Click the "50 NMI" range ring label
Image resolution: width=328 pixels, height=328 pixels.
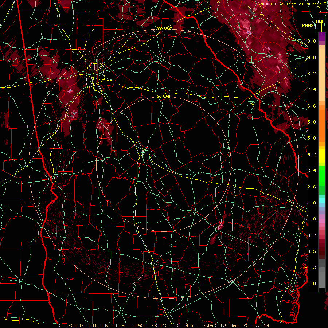click(x=164, y=96)
